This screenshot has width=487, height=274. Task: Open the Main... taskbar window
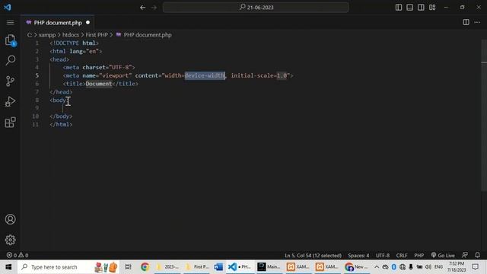(269, 267)
